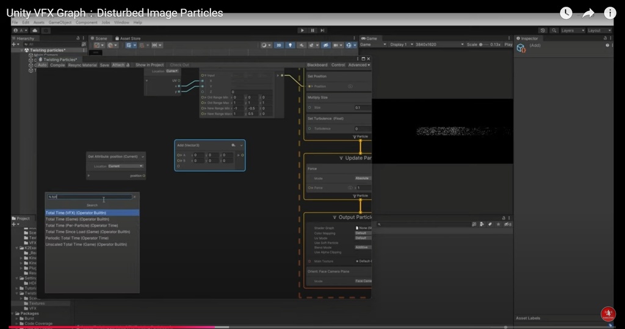Open the Game view mode dropdown
Screen dimensions: 625x329
(x=373, y=44)
